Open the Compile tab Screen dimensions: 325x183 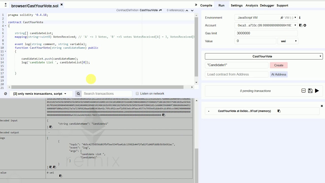[x=206, y=5]
